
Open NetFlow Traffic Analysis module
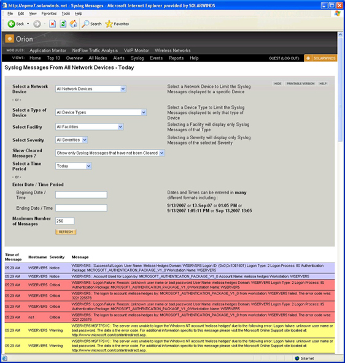95,50
